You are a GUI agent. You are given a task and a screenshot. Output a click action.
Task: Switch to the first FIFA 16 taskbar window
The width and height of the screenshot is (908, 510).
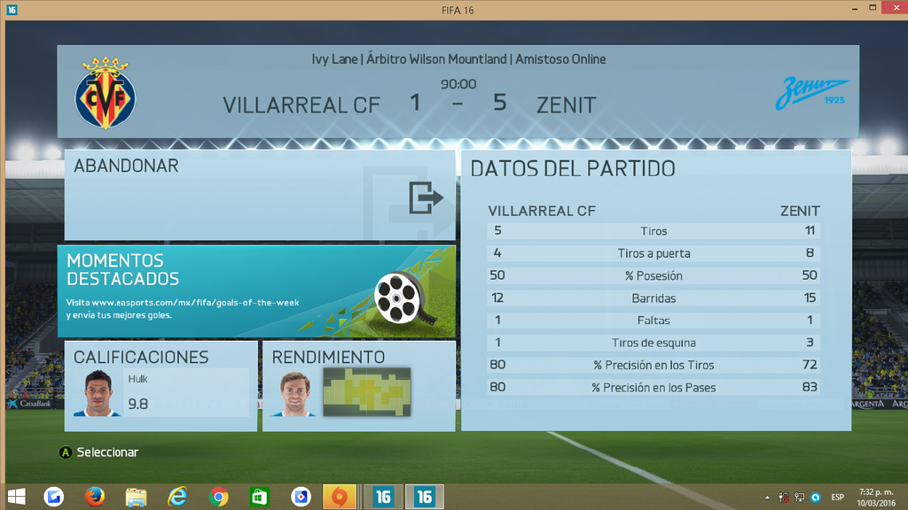(383, 497)
